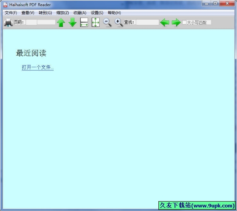
Task: Open the 文件(F) menu
Action: click(x=11, y=13)
